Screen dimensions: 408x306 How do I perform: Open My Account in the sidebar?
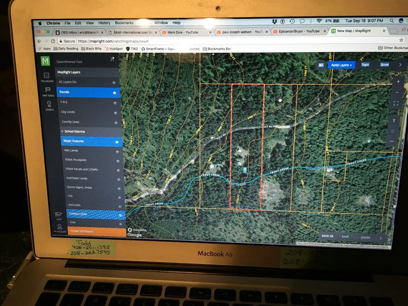60,228
